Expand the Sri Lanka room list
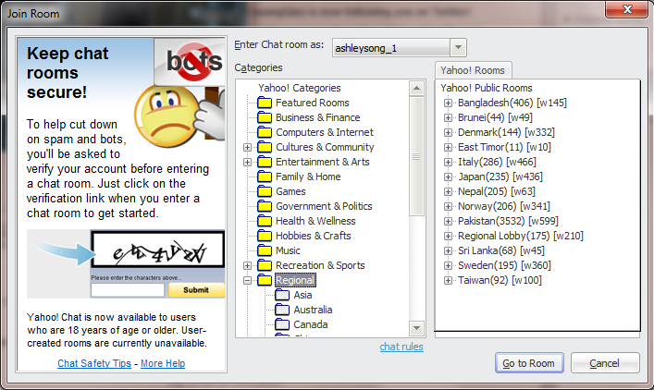 (448, 250)
